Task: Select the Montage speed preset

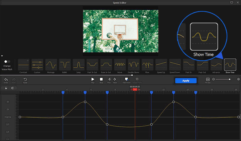Action: [51, 64]
